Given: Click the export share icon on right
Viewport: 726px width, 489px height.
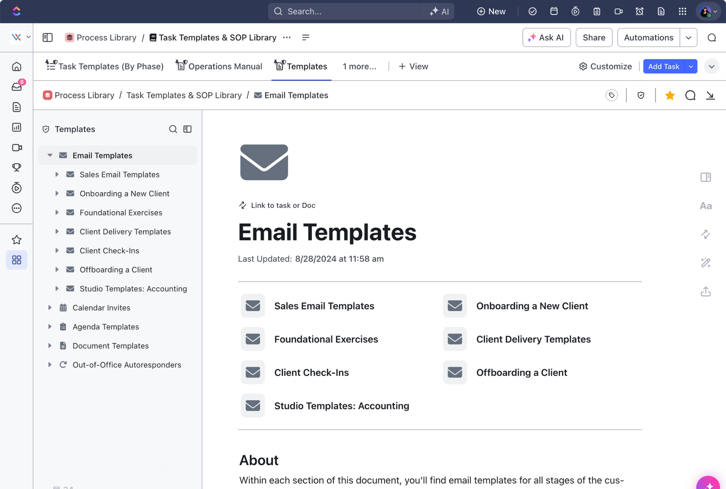Looking at the screenshot, I should (705, 292).
